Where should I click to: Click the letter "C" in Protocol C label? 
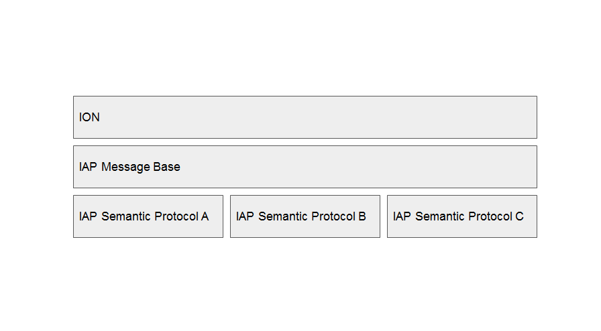pyautogui.click(x=519, y=216)
